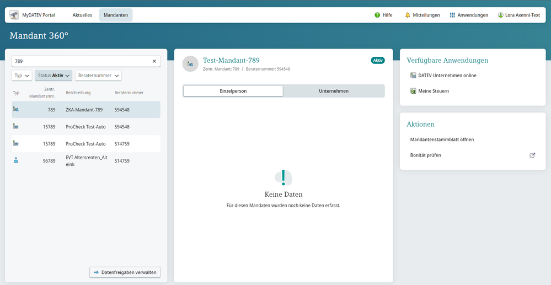Open the Anwendungen grid launcher

pyautogui.click(x=452, y=15)
